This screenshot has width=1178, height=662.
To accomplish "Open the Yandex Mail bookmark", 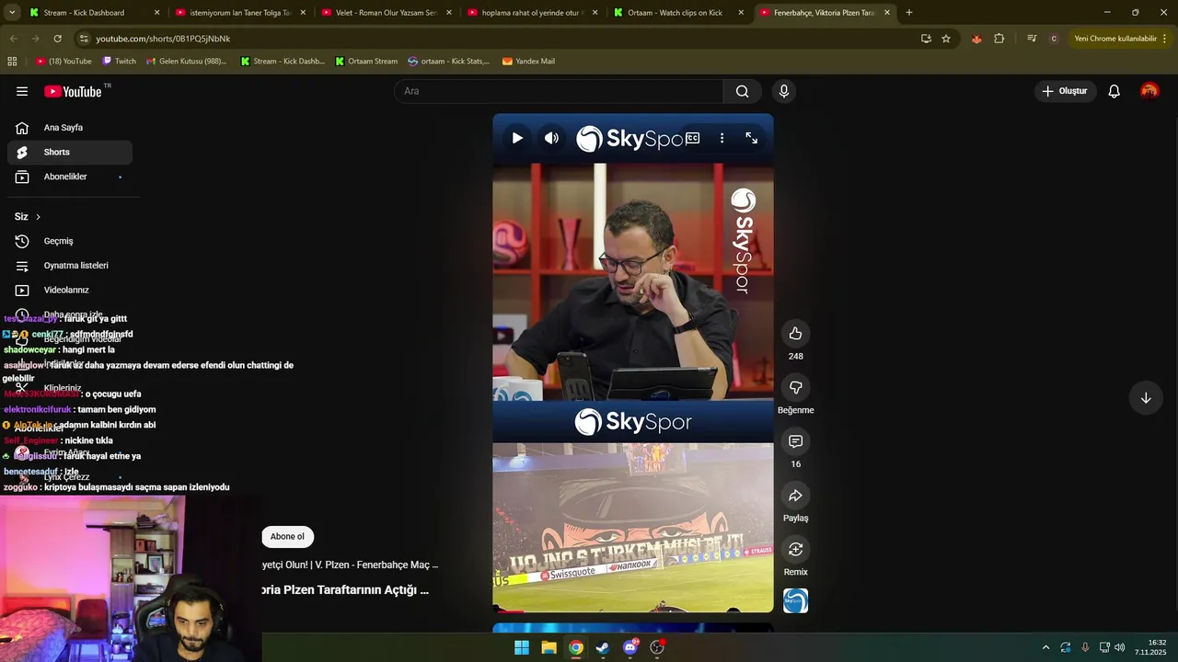I will (x=528, y=61).
